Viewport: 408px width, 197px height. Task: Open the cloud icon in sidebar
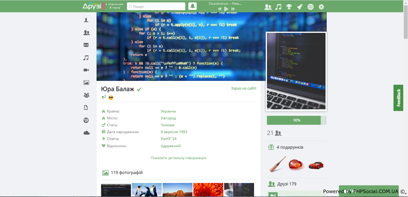[86, 133]
